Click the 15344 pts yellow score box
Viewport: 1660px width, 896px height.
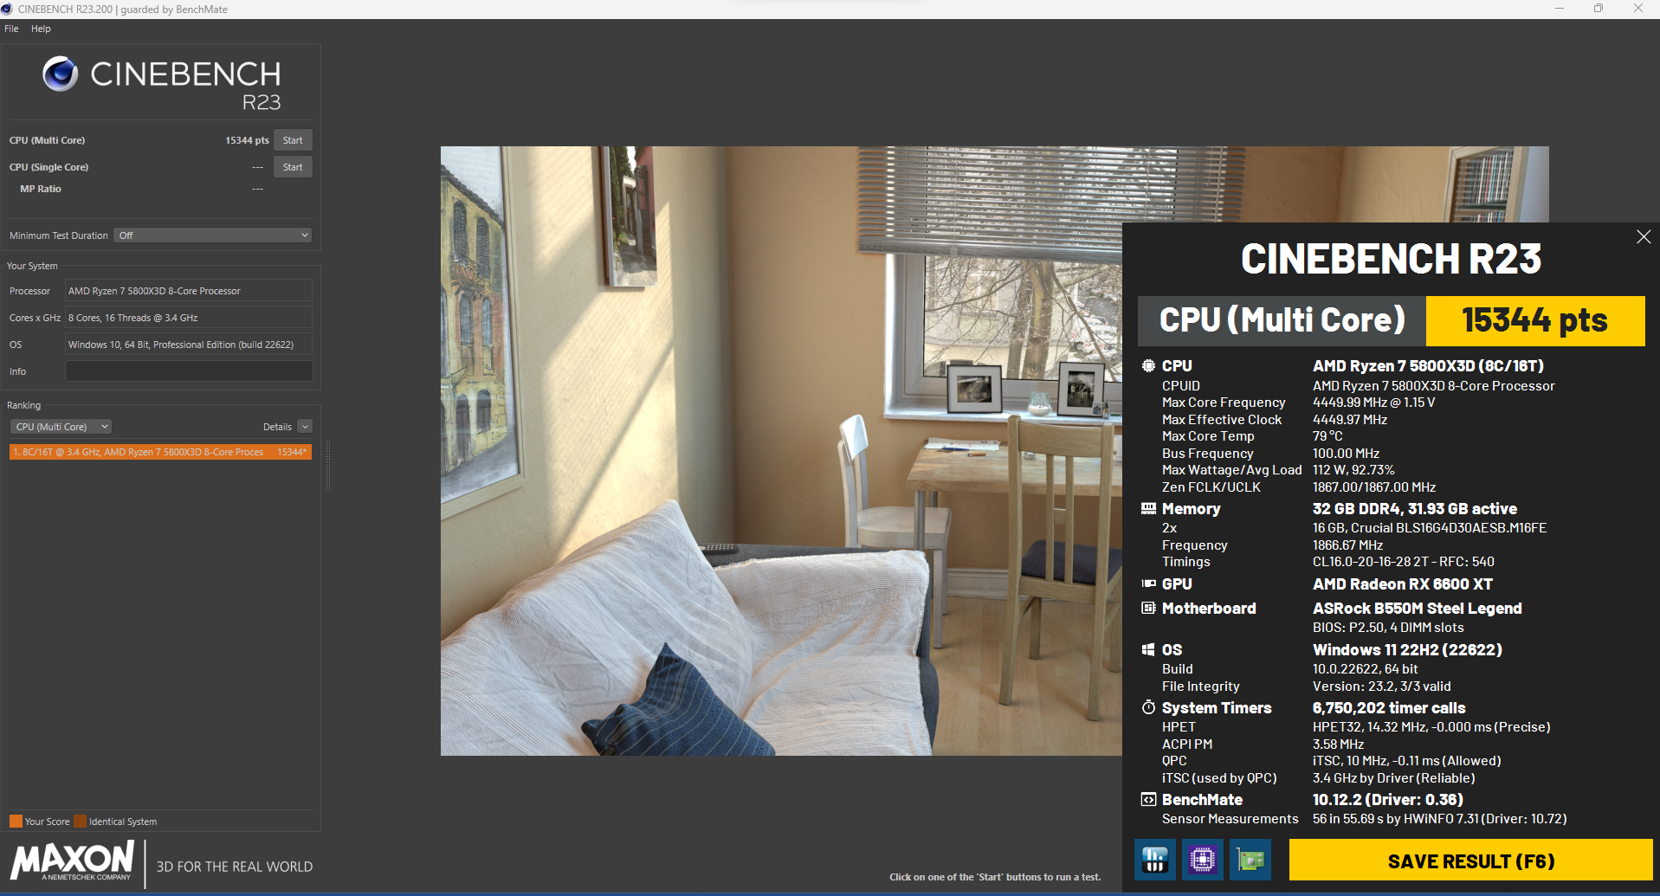1535,321
